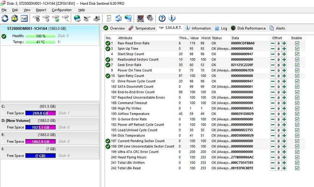Click the offset value field for Seek Error Rate
Viewport: 314px width, 187px height.
(x=279, y=65)
